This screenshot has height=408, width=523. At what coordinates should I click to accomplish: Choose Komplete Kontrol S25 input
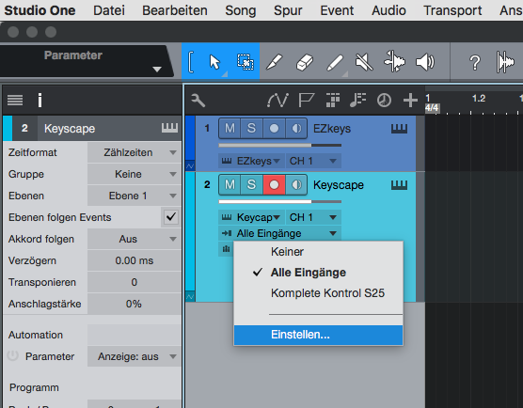point(318,293)
